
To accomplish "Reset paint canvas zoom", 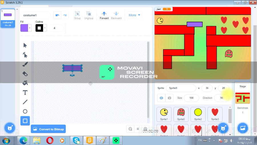I will (138, 129).
